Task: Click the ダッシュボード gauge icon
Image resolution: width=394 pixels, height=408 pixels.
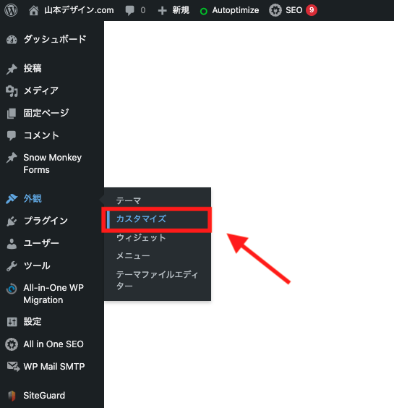Action: (12, 40)
